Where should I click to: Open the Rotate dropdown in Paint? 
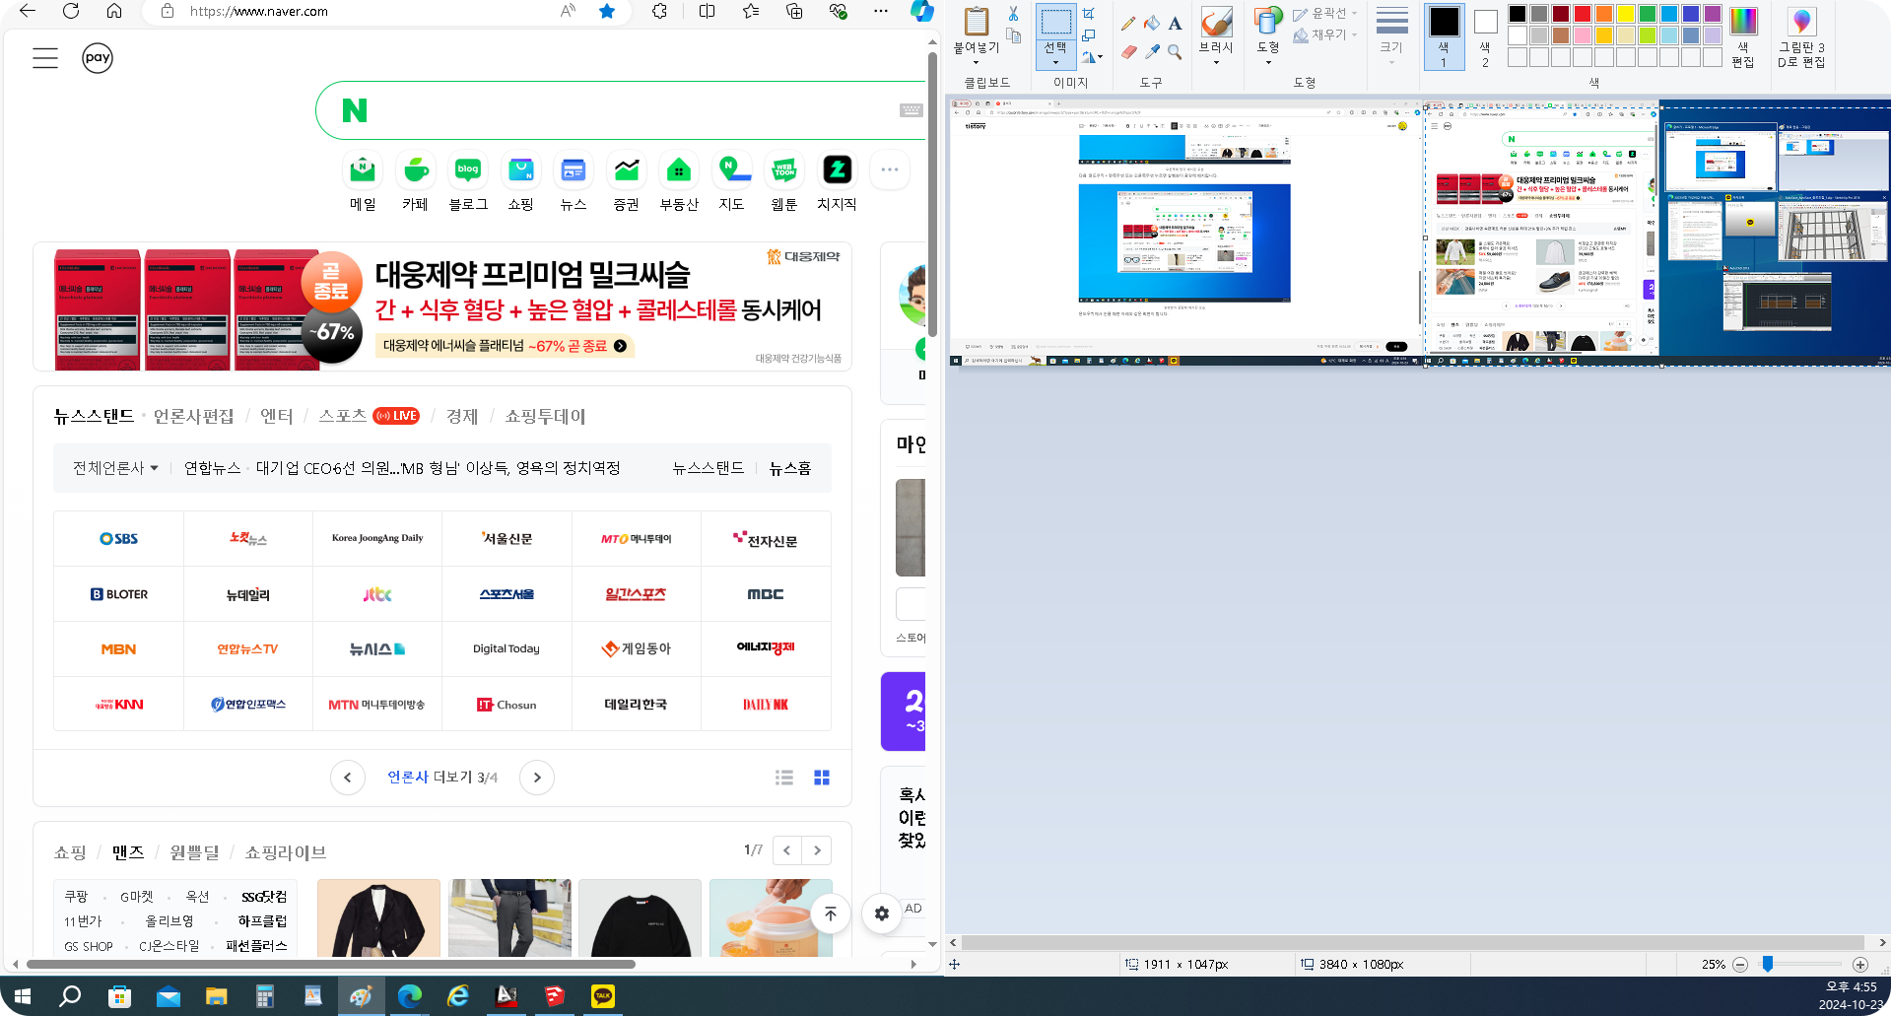point(1092,57)
